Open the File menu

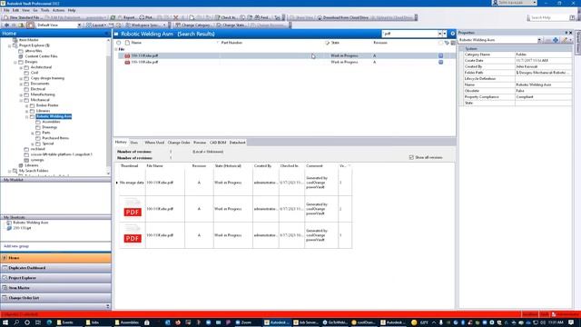click(6, 10)
